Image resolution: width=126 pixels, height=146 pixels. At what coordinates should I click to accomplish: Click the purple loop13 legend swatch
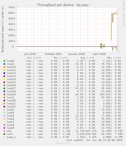[4, 76]
